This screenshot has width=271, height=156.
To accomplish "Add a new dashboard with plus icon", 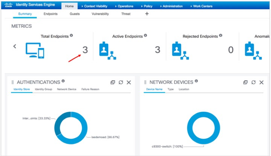I will (x=147, y=14).
